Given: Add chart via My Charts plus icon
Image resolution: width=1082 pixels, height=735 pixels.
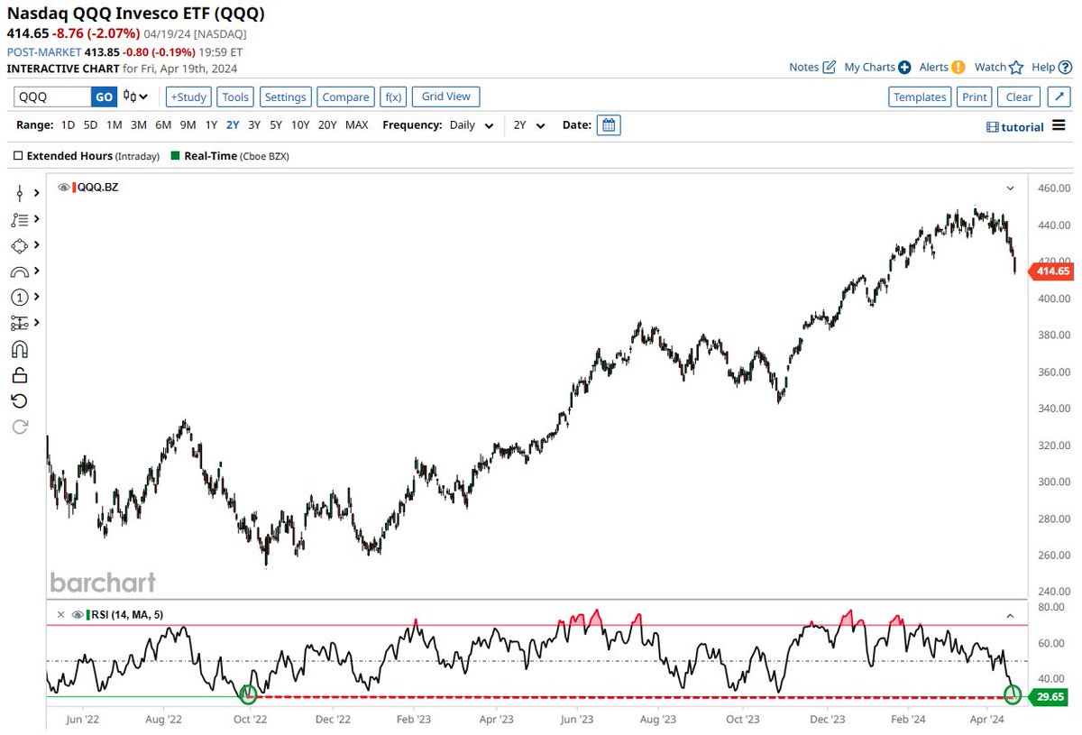Looking at the screenshot, I should click(904, 67).
